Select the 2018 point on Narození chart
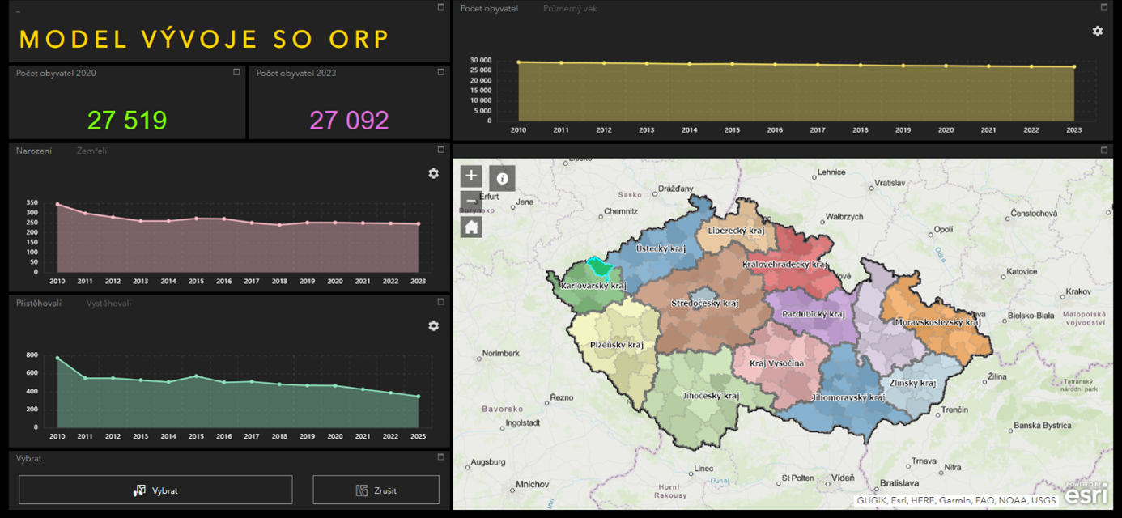1122x518 pixels. pyautogui.click(x=279, y=225)
